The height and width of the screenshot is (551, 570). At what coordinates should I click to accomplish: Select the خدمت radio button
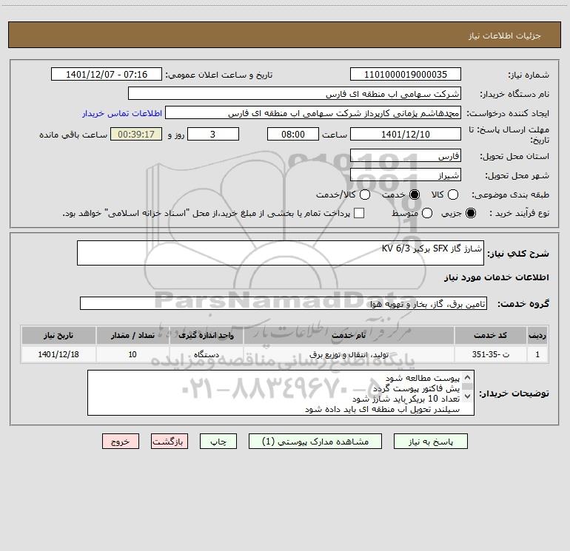click(x=415, y=195)
